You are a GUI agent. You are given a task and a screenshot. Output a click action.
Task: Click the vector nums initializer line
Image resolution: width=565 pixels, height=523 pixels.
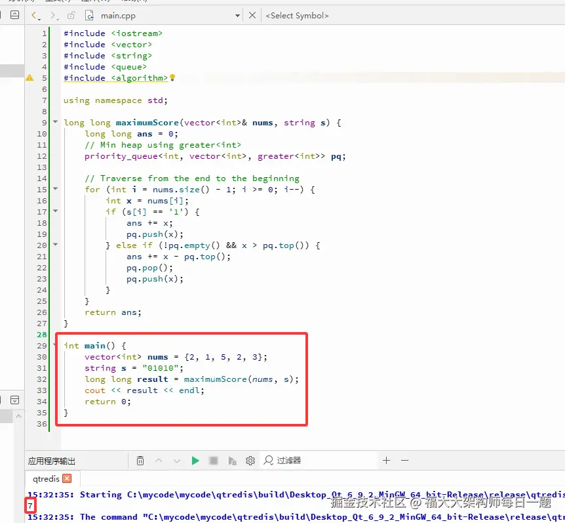click(x=176, y=357)
